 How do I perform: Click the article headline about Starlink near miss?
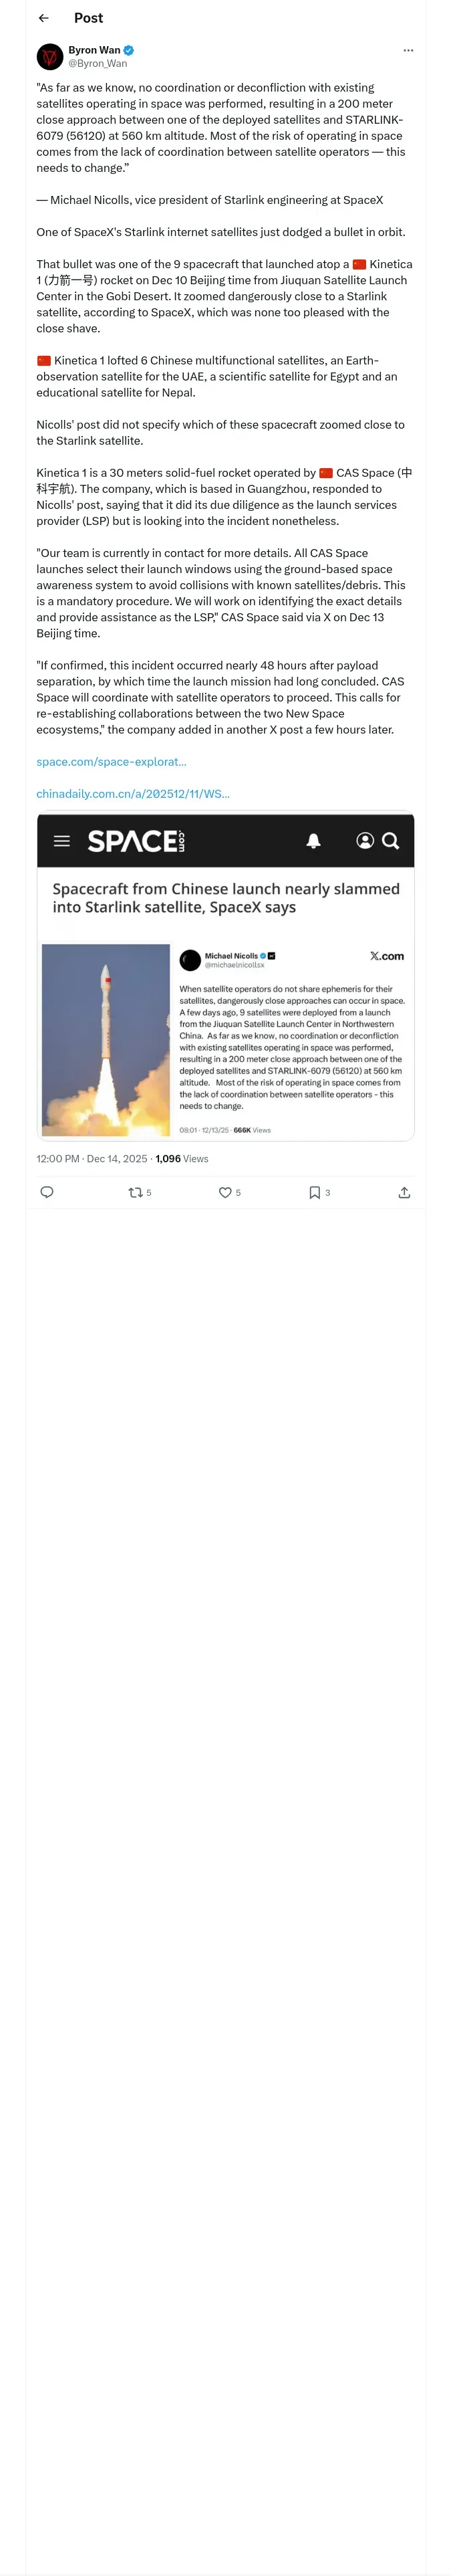pos(226,898)
